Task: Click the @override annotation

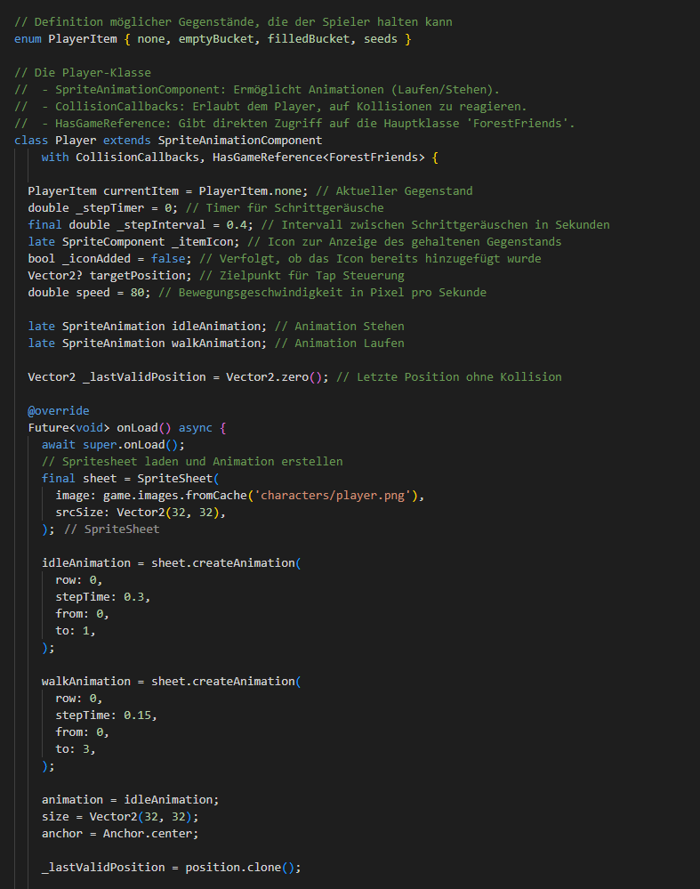Action: coord(58,411)
